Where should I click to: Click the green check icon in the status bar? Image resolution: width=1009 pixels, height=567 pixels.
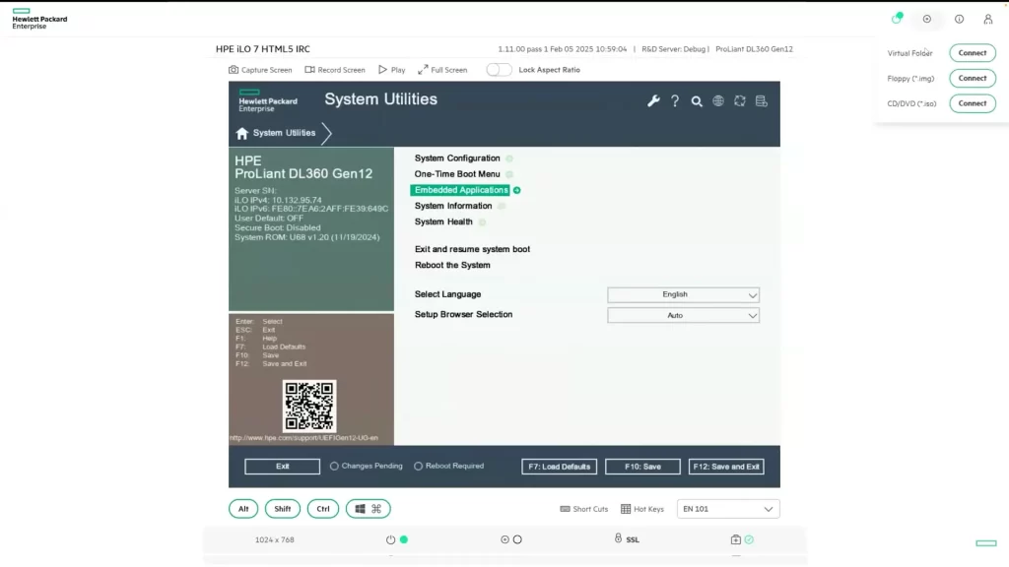tap(749, 539)
